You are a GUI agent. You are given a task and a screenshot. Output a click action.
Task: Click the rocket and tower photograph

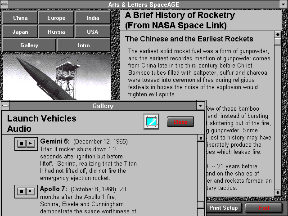pos(57,77)
